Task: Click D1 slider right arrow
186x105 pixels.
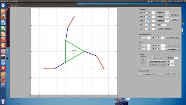Action: pos(150,13)
